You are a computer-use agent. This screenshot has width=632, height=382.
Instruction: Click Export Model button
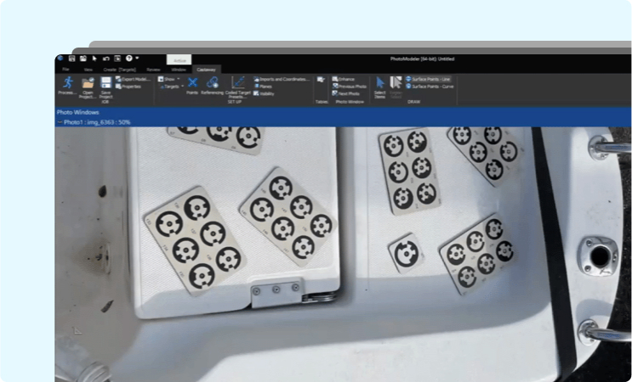pyautogui.click(x=134, y=78)
